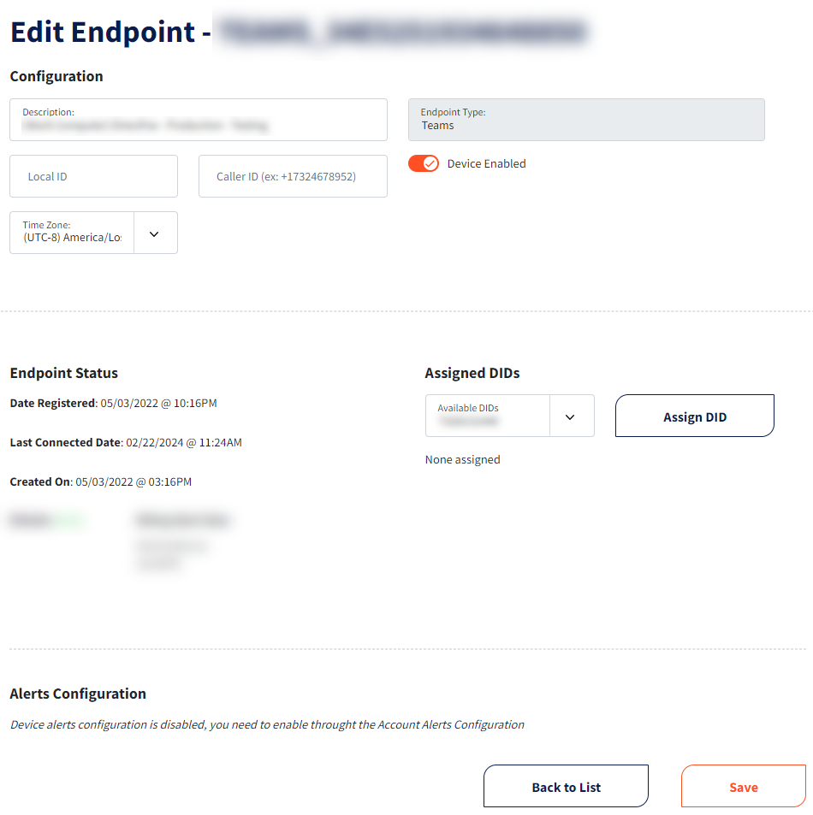Click inside the Available DIDs combo box

tap(488, 416)
